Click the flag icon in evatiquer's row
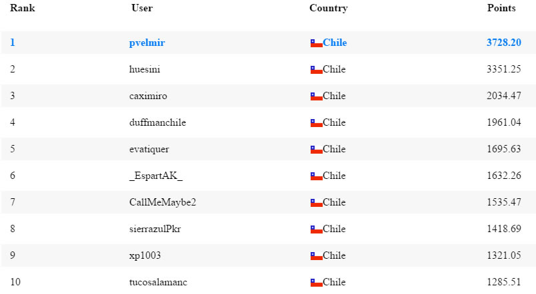Image resolution: width=536 pixels, height=294 pixels. coord(316,150)
